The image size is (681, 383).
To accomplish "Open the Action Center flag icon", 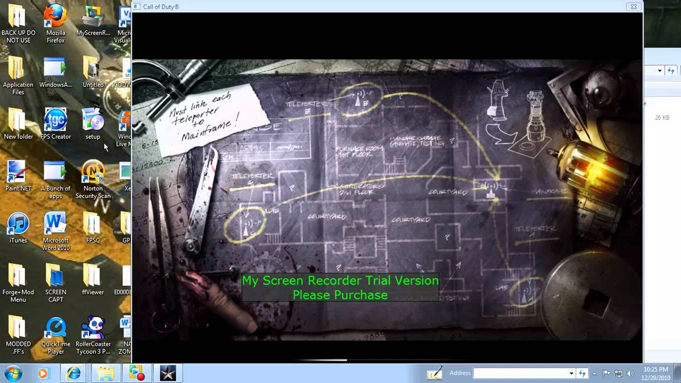I will point(607,373).
